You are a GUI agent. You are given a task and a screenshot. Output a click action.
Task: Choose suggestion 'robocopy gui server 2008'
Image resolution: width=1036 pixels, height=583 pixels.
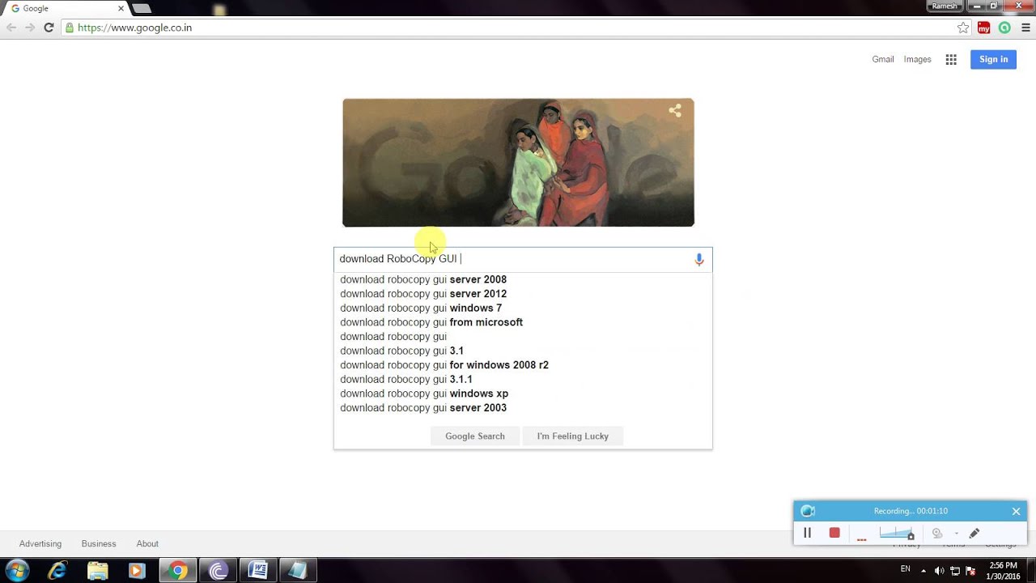523,279
